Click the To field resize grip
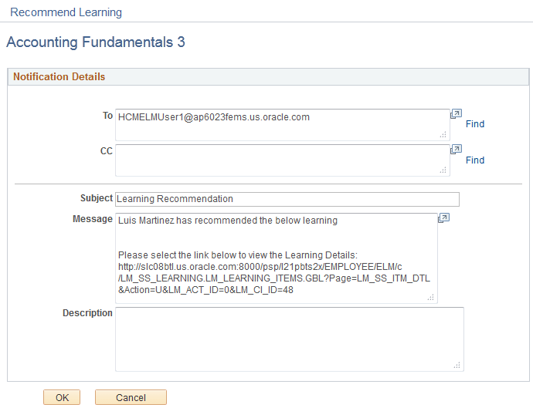 tap(443, 135)
